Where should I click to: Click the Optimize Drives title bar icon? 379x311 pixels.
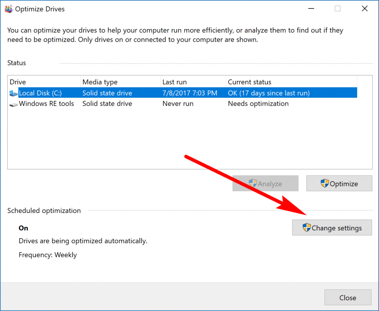tap(8, 9)
